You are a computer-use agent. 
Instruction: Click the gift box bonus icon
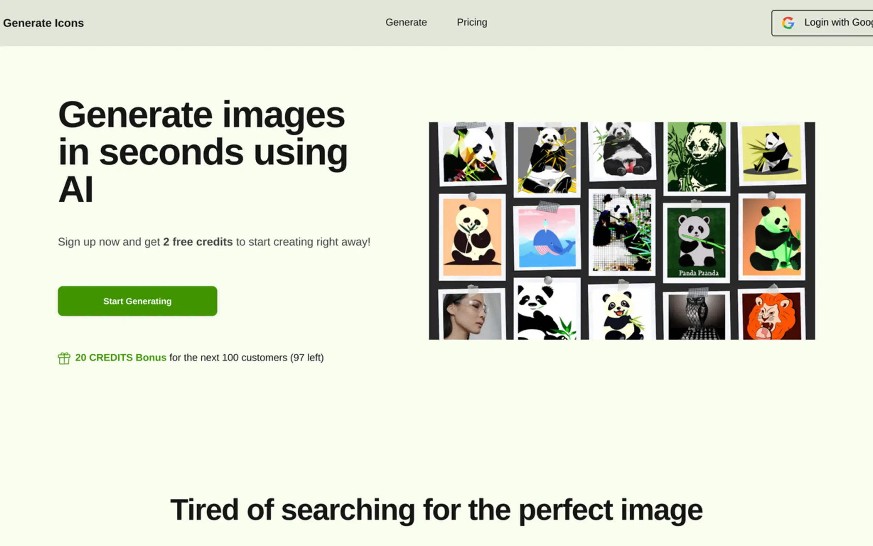click(64, 358)
